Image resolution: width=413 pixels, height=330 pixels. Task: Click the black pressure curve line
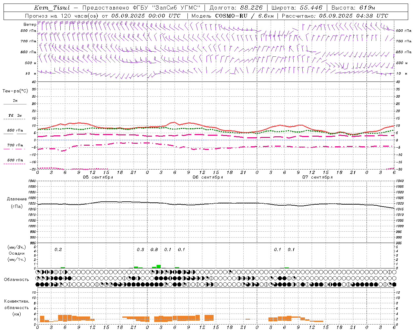coord(216,203)
